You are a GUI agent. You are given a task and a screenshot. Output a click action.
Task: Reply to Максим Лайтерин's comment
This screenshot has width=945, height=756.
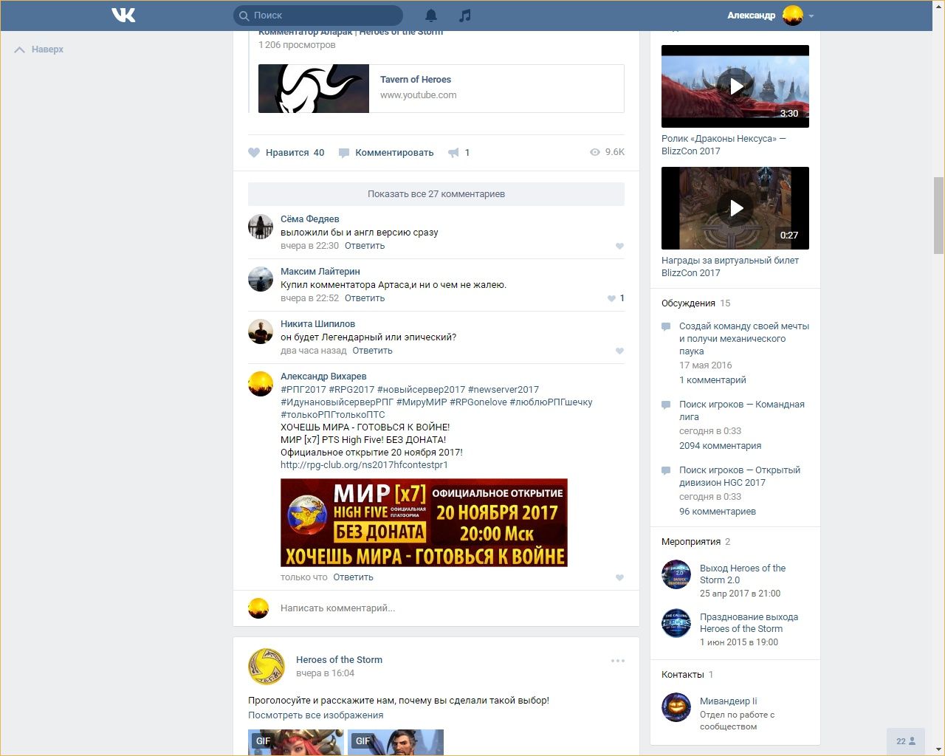pyautogui.click(x=365, y=298)
